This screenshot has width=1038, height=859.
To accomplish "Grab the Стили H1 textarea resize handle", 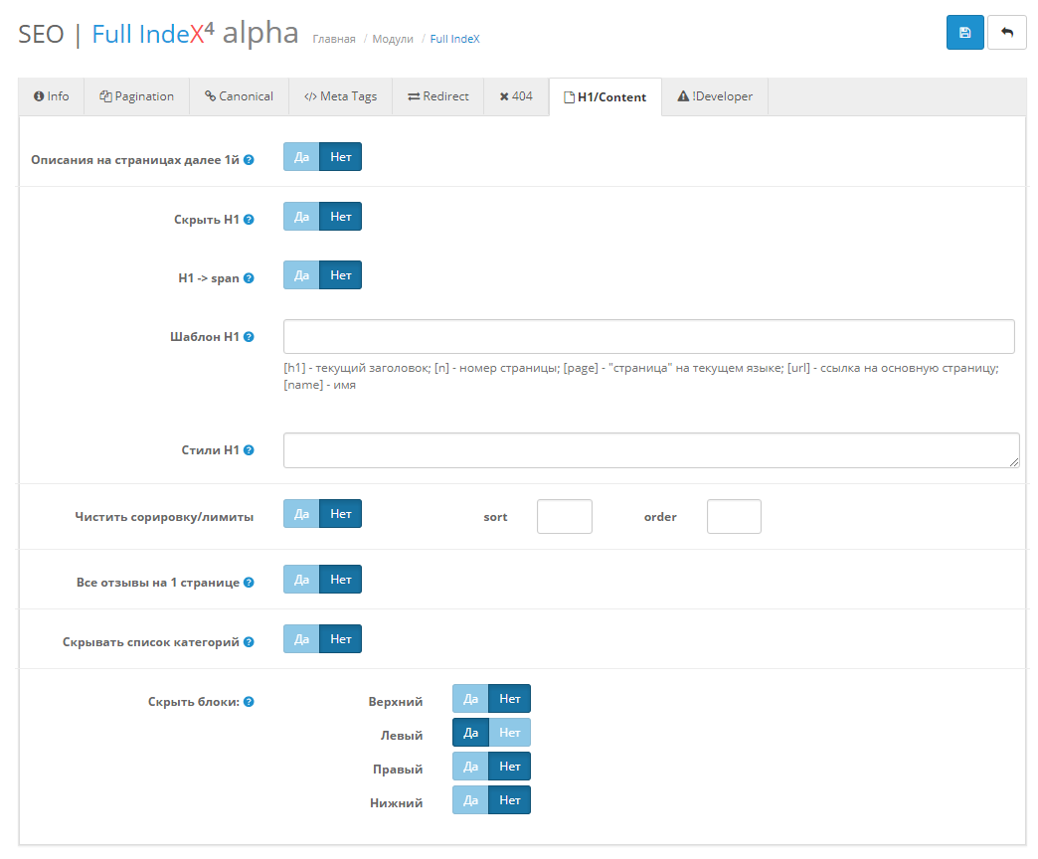I will [x=1014, y=462].
